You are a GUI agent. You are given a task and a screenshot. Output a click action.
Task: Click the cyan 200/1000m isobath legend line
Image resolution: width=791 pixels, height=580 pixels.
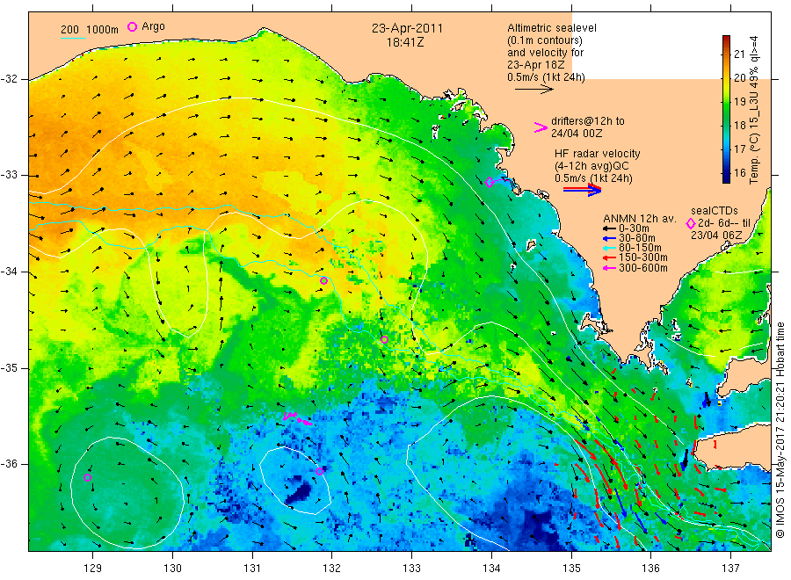[73, 38]
